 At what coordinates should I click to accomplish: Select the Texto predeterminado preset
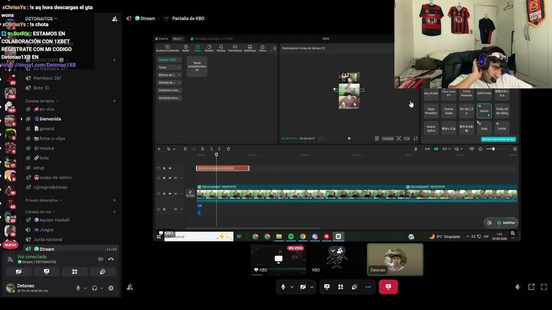(x=197, y=67)
